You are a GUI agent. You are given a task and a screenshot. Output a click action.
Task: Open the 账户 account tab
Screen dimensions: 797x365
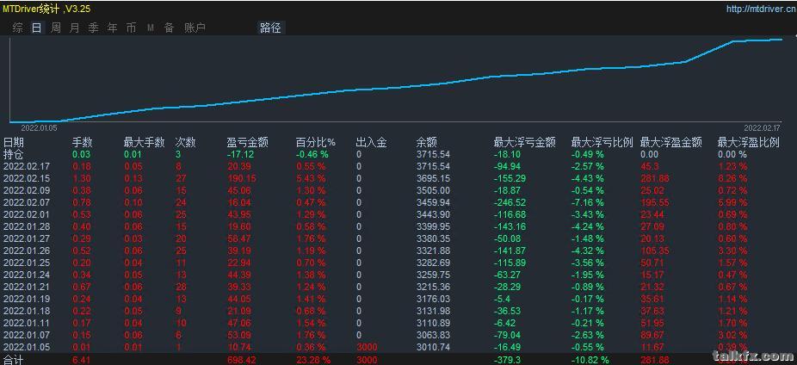pos(195,28)
